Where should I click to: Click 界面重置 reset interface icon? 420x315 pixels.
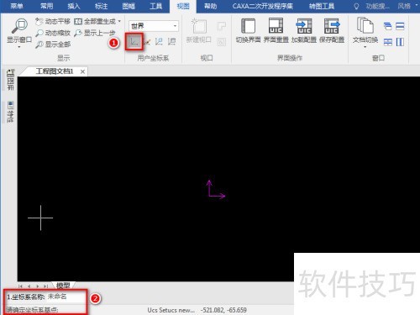tap(276, 26)
